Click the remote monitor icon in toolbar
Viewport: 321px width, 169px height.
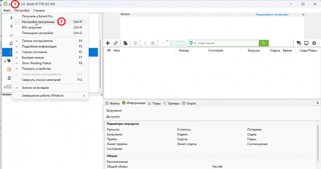[x=306, y=43]
